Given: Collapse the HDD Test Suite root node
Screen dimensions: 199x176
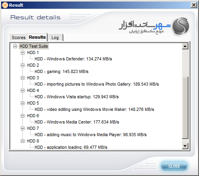Looking at the screenshot, I should click(x=15, y=46).
